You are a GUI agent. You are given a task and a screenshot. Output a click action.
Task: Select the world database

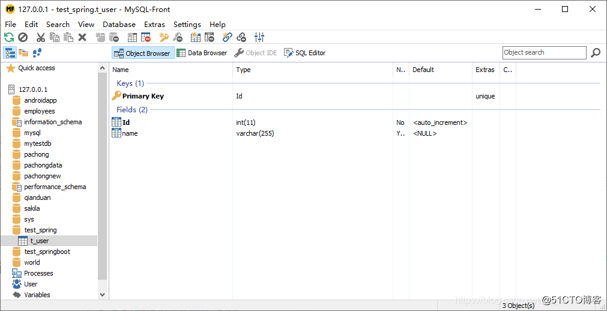click(32, 262)
